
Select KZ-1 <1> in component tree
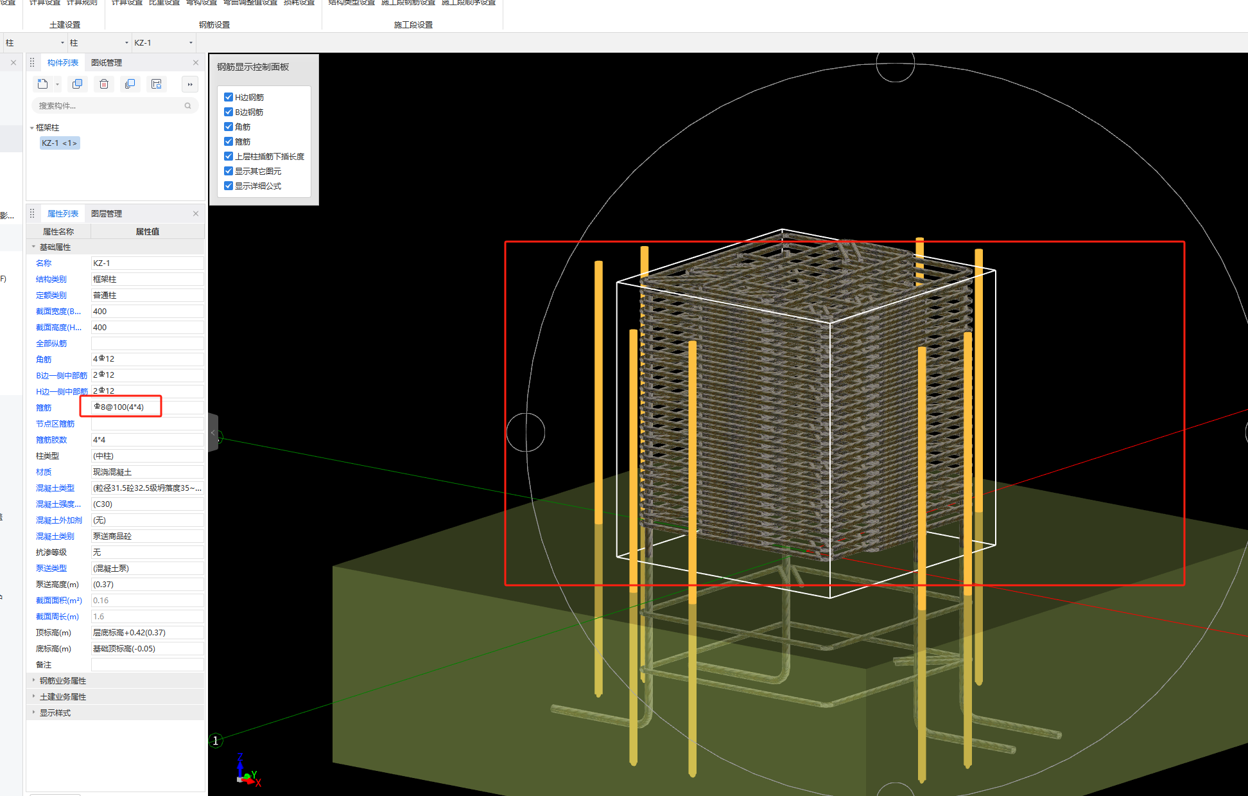60,143
